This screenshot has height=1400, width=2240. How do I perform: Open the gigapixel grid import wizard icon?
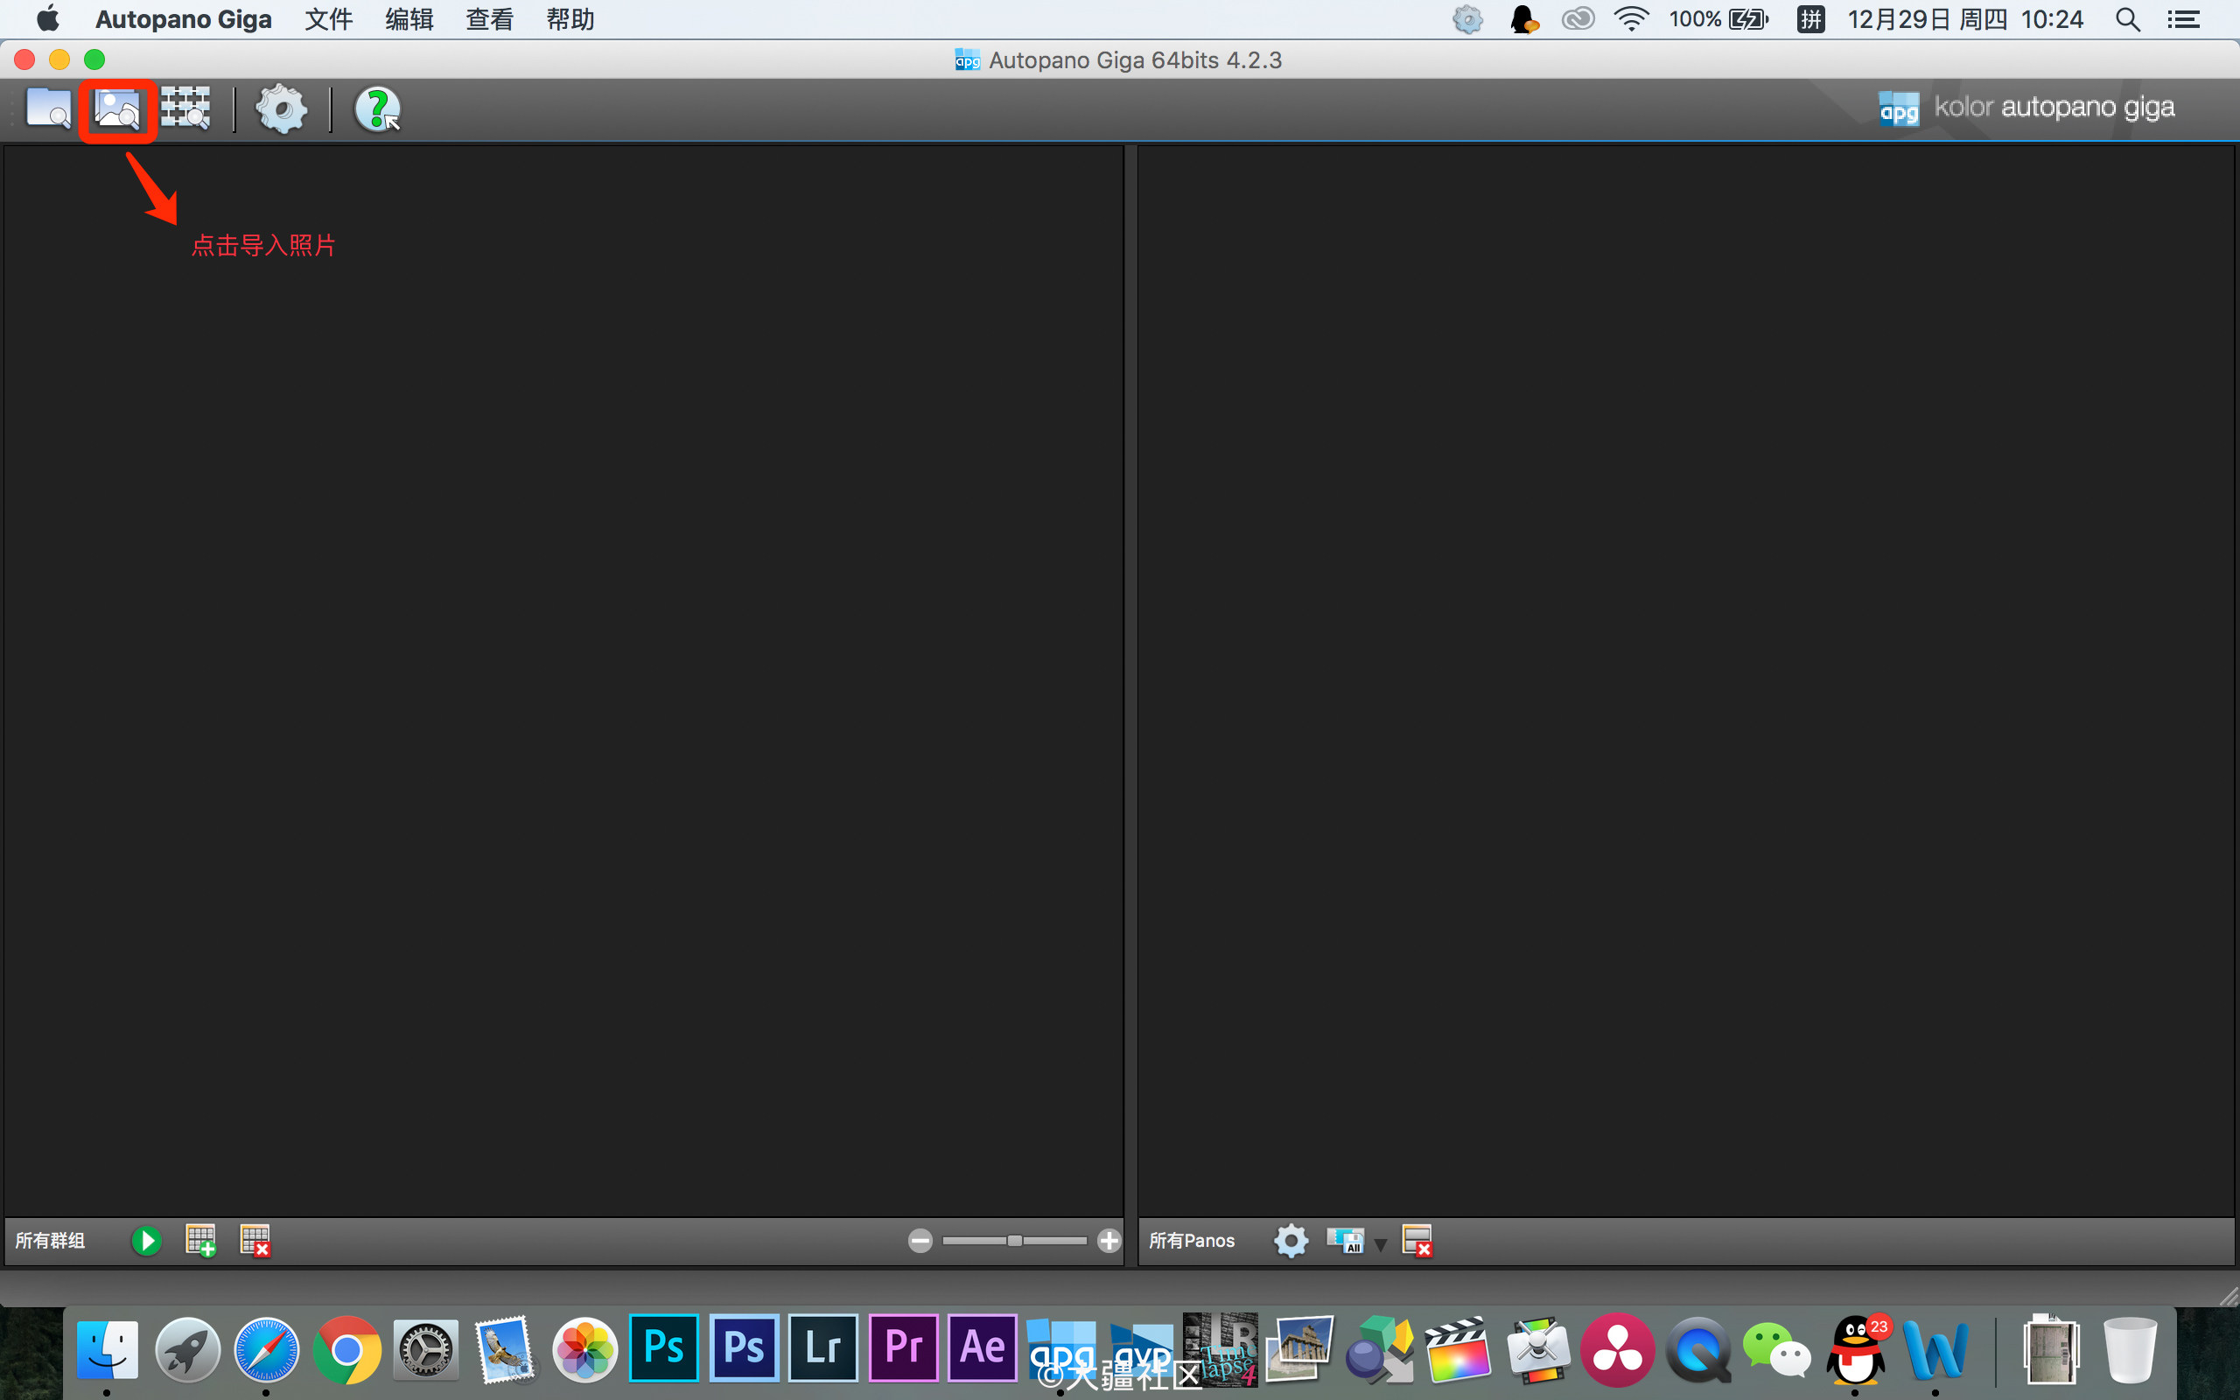[185, 108]
